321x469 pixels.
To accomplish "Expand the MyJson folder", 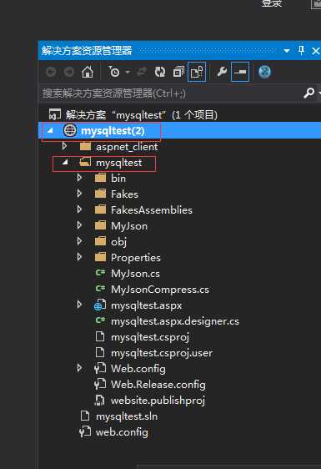I will (x=79, y=225).
